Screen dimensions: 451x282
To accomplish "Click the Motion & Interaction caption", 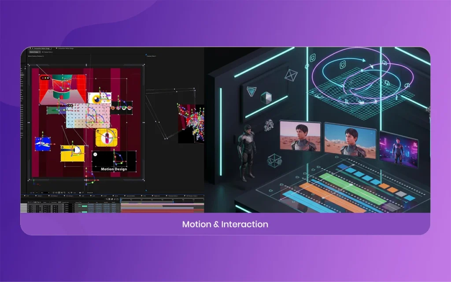I will pyautogui.click(x=225, y=224).
